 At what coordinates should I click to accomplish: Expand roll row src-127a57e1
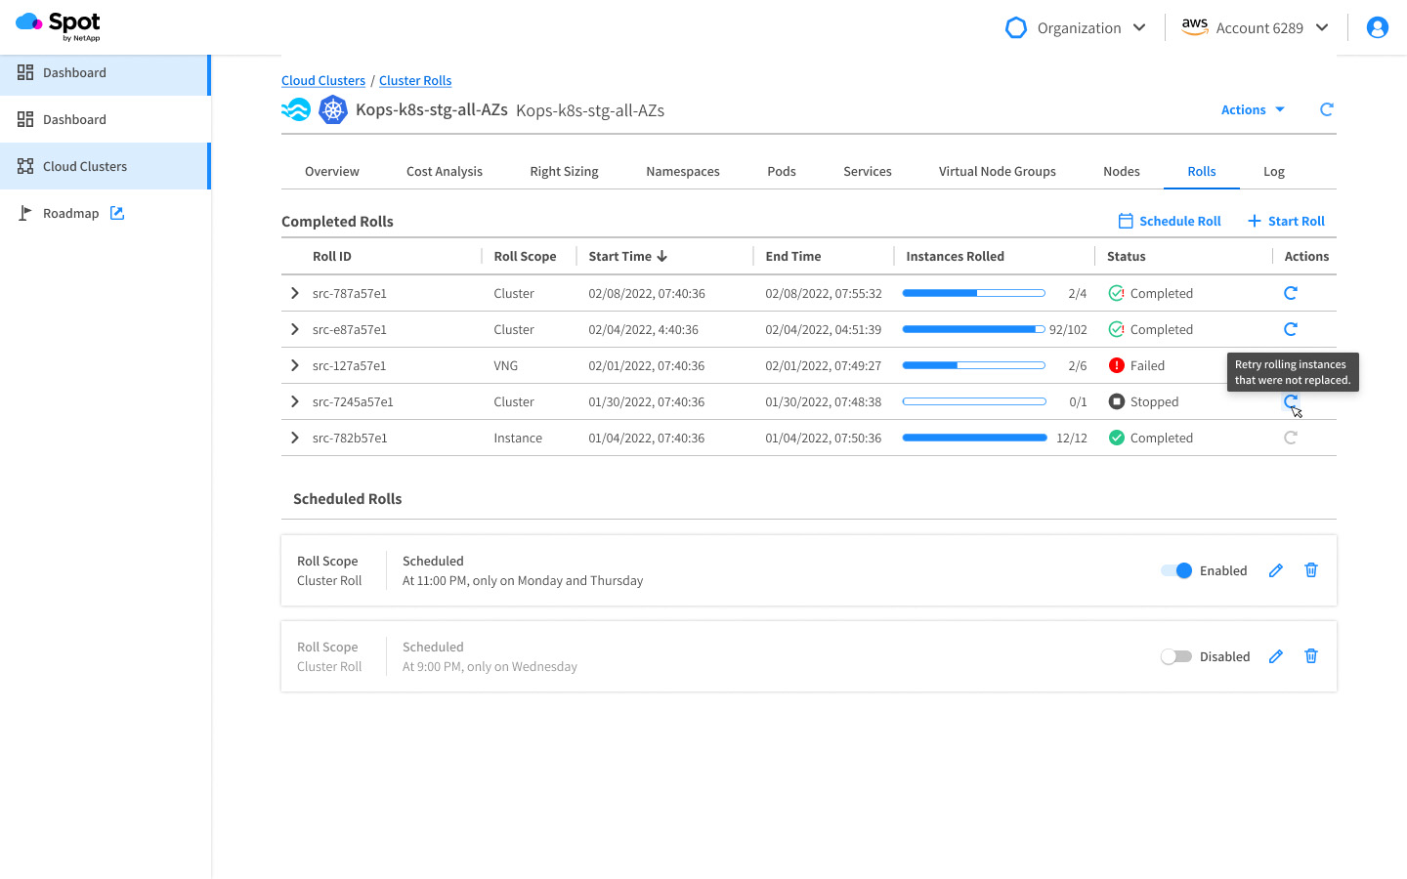pyautogui.click(x=294, y=365)
